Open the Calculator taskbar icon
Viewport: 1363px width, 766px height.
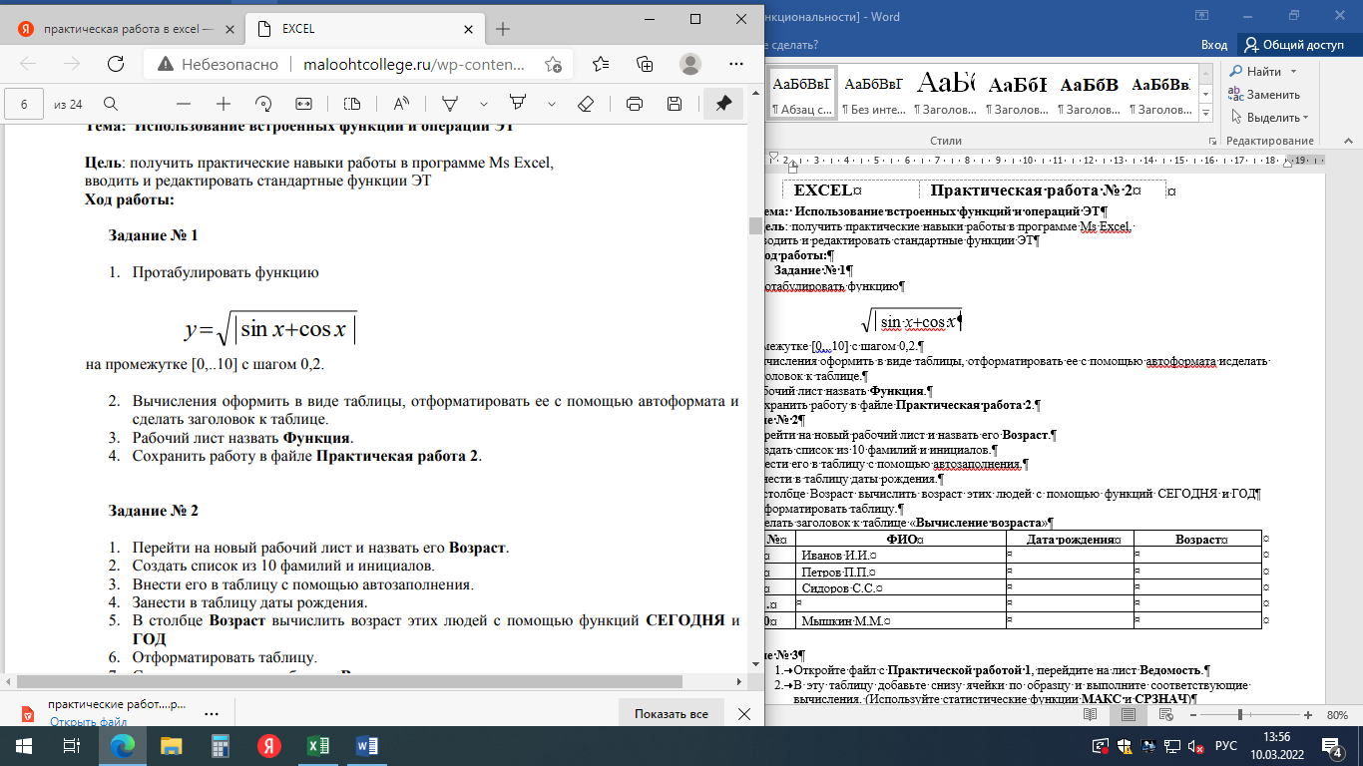point(221,745)
